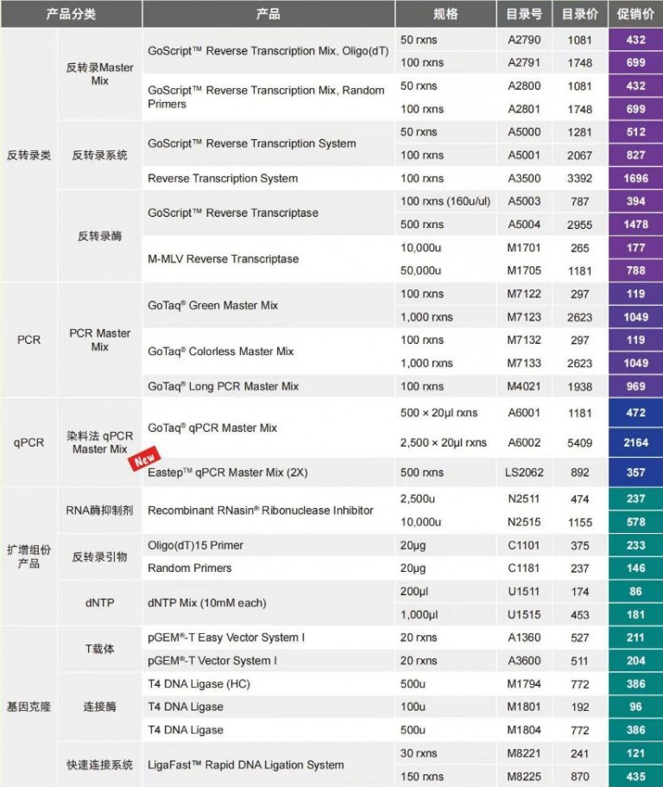This screenshot has height=787, width=663.
Task: Click GoScript Reverse Transcription System product
Action: point(252,143)
